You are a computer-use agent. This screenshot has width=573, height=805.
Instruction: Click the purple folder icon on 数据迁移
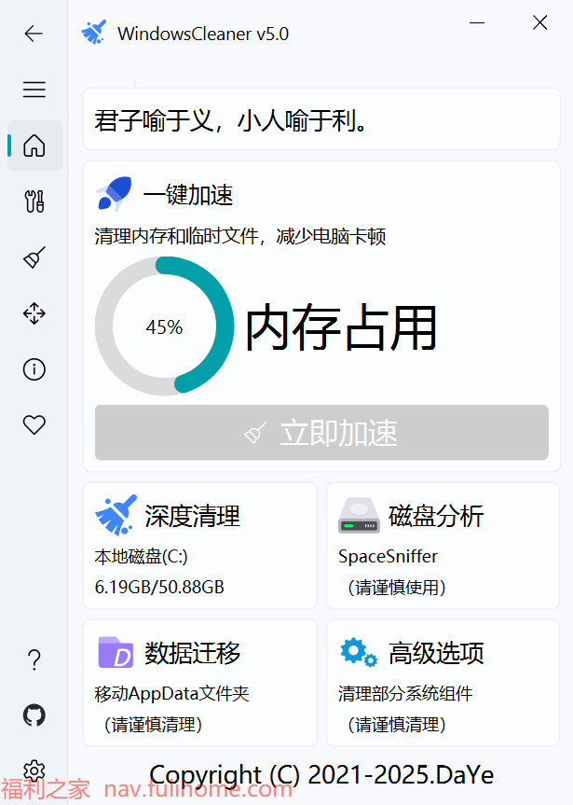click(x=116, y=653)
